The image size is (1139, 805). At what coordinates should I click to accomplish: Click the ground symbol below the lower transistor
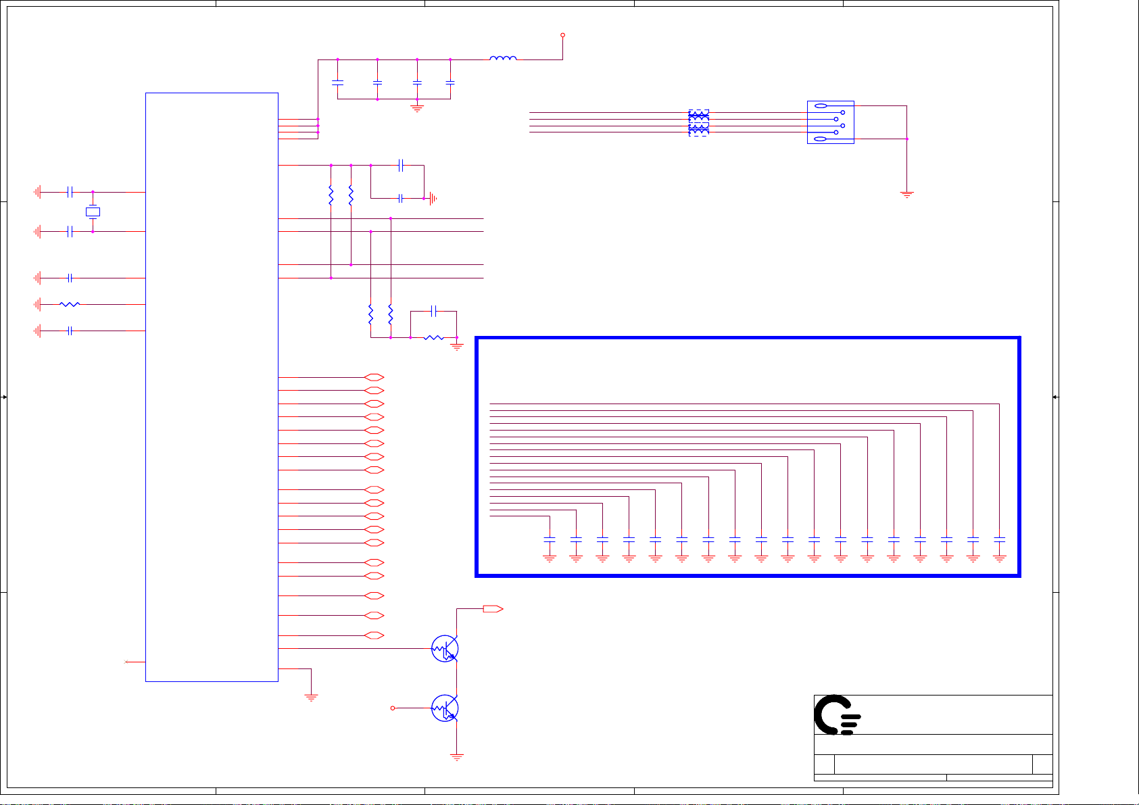click(x=457, y=757)
